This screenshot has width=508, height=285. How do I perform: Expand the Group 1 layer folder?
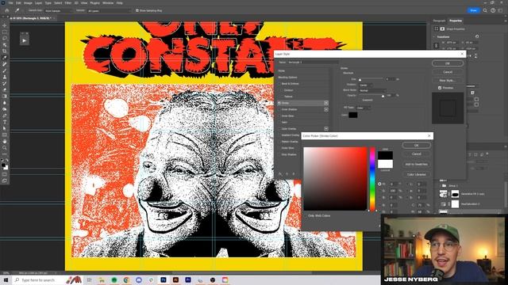440,186
